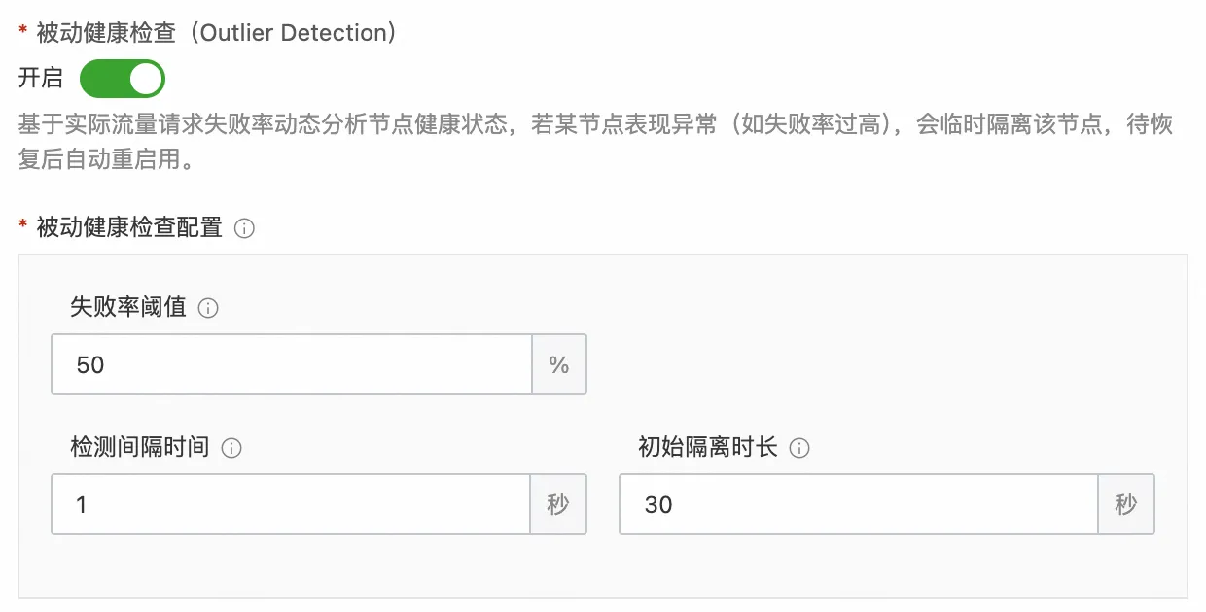1206x612 pixels.
Task: Click info icon next to 失败率阈值
Action: tap(208, 309)
